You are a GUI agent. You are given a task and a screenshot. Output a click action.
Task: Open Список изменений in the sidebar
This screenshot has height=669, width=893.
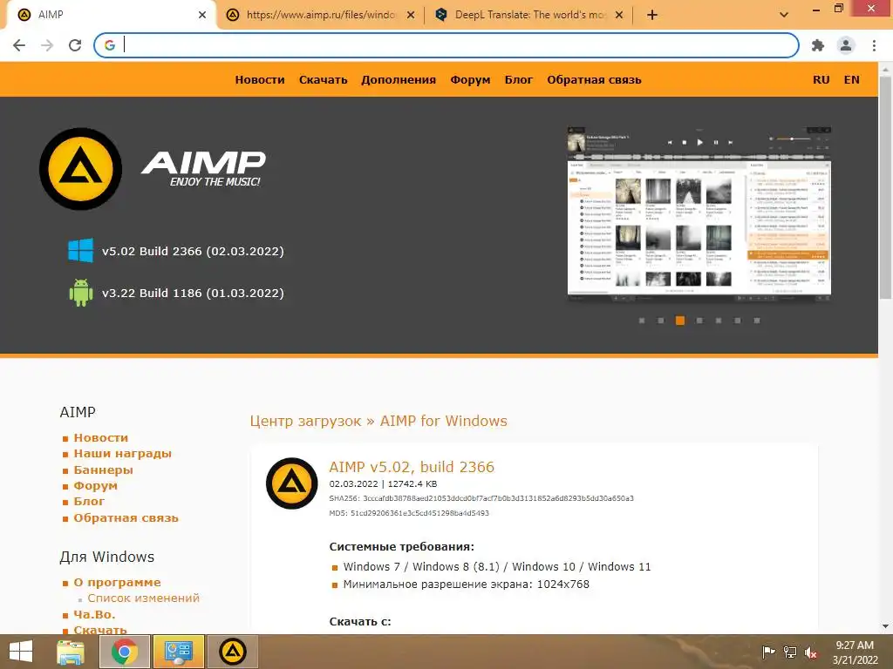[144, 598]
